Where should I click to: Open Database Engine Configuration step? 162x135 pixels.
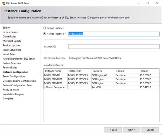(x=19, y=81)
